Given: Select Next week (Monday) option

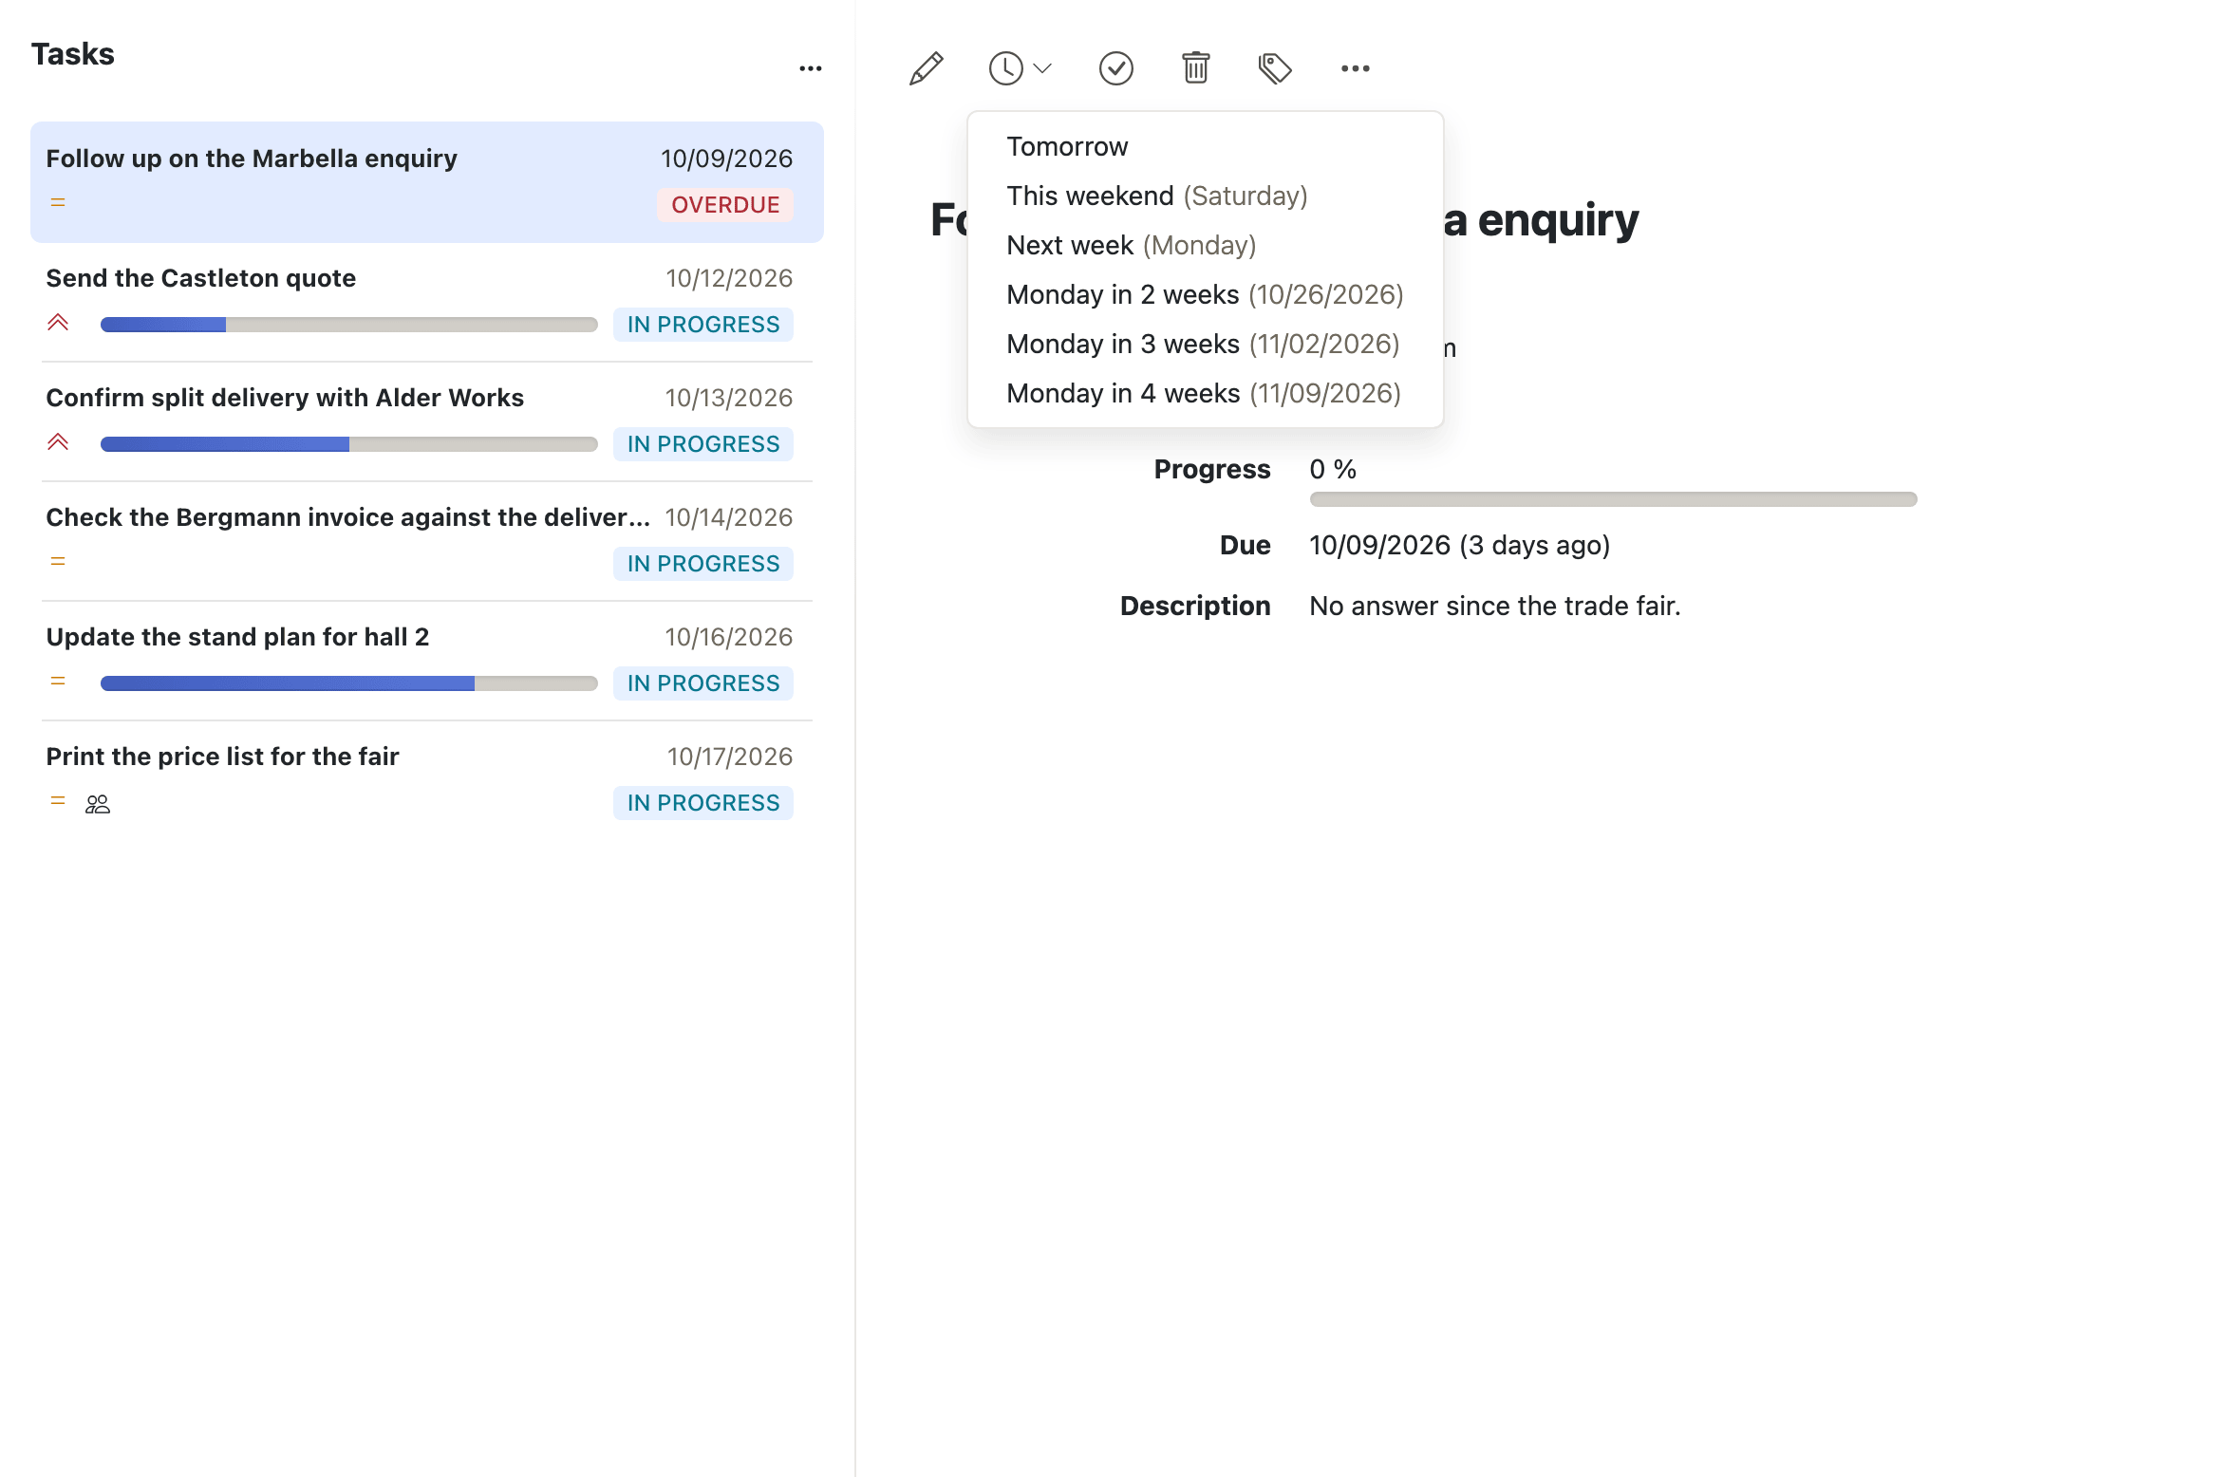Looking at the screenshot, I should pyautogui.click(x=1205, y=245).
